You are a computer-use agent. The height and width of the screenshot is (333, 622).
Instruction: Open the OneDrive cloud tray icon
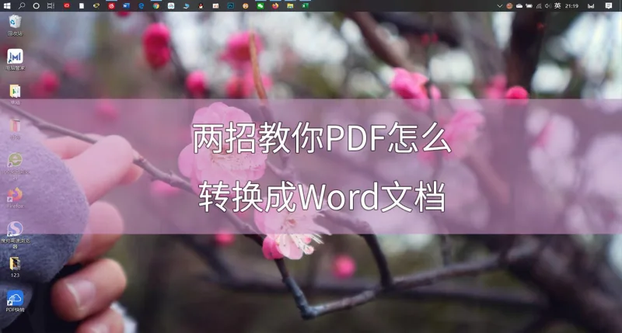(x=519, y=6)
